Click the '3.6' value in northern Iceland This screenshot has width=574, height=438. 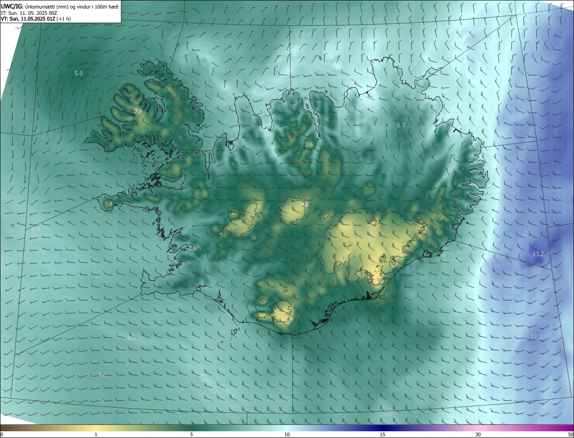click(309, 144)
